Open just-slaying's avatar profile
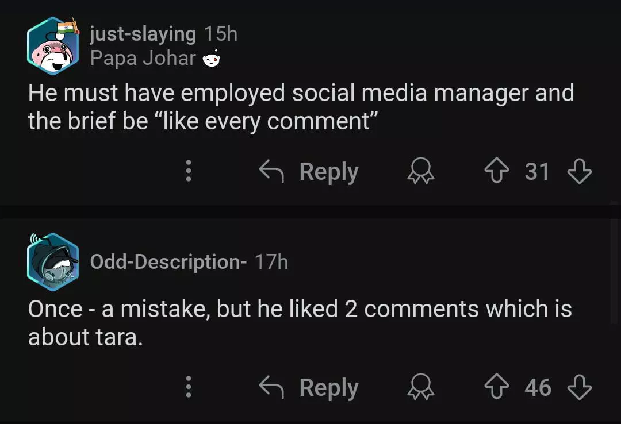Screen dimensions: 621x424 [x=52, y=46]
